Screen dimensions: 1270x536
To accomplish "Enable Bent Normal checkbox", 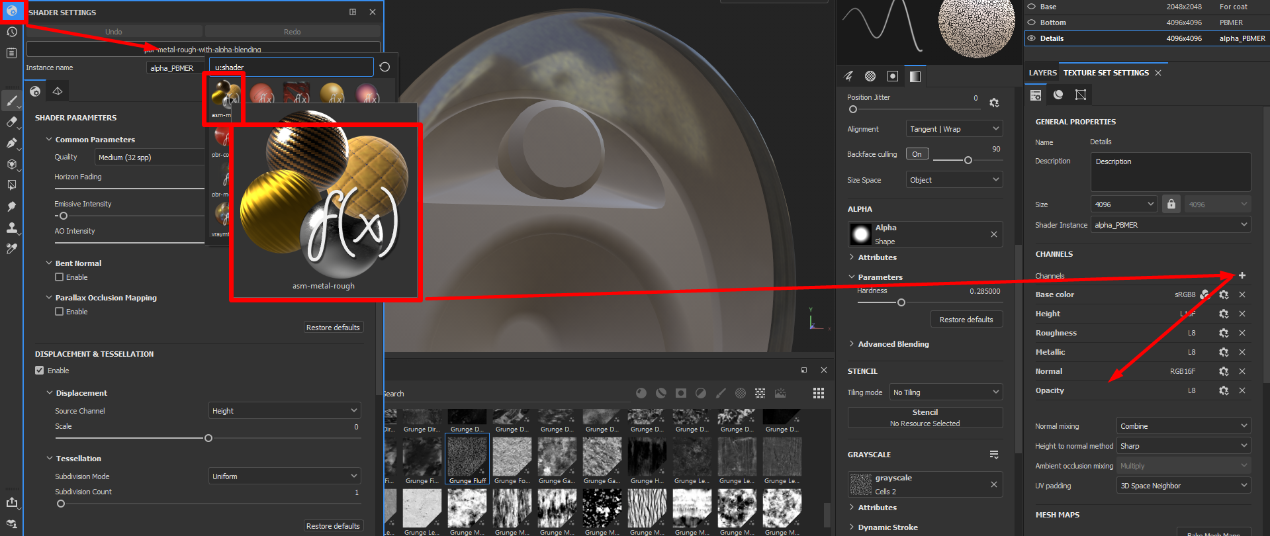I will [60, 277].
